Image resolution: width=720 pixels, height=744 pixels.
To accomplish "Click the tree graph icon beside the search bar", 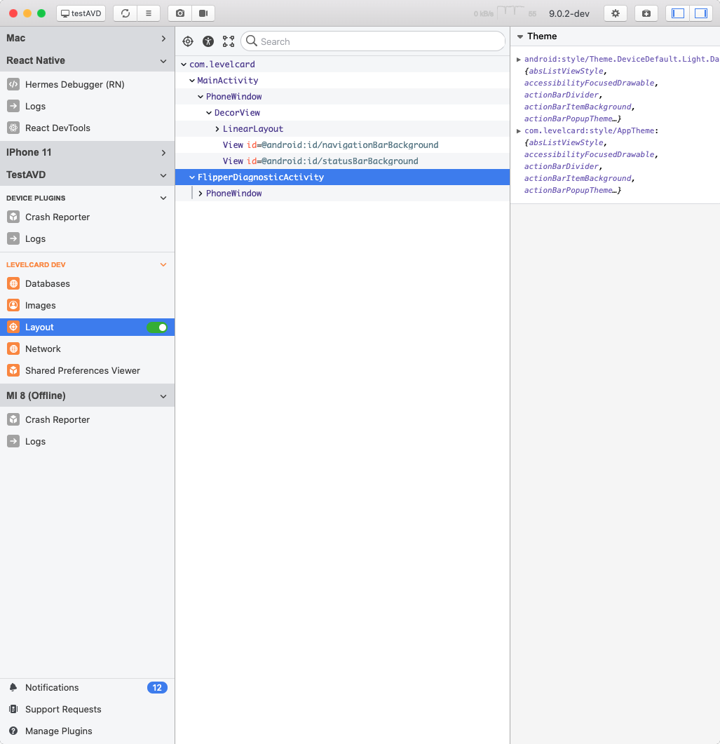I will (228, 41).
